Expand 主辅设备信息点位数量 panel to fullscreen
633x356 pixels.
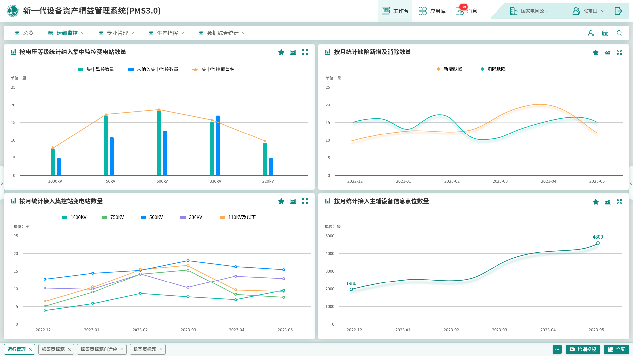[619, 202]
